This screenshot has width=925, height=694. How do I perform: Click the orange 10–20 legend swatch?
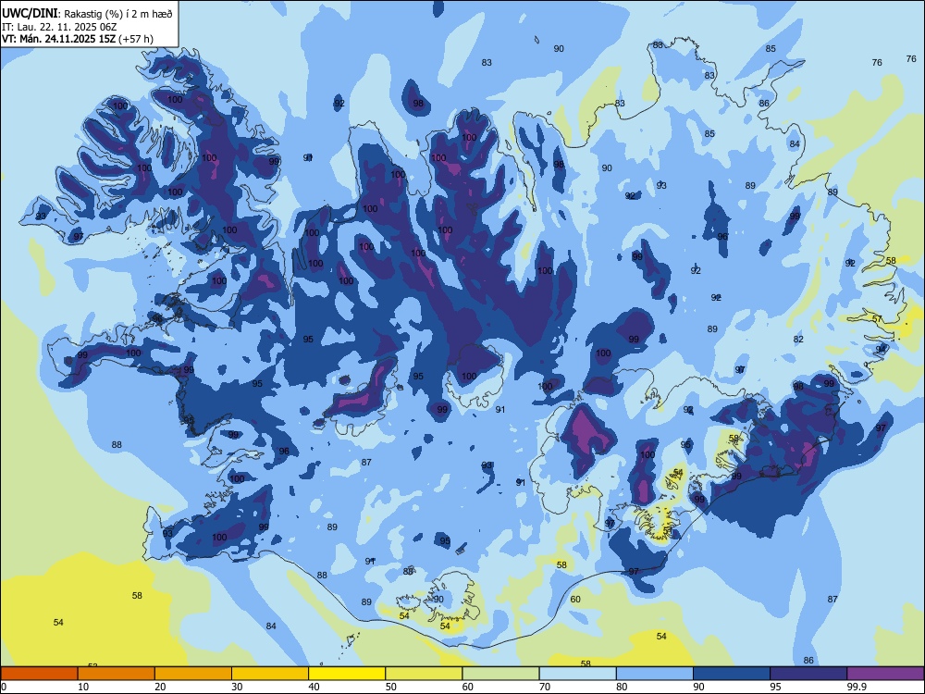tap(117, 674)
